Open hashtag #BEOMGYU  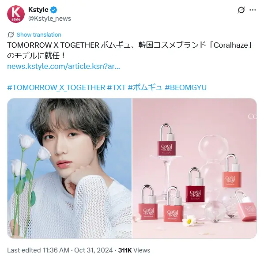pyautogui.click(x=185, y=87)
